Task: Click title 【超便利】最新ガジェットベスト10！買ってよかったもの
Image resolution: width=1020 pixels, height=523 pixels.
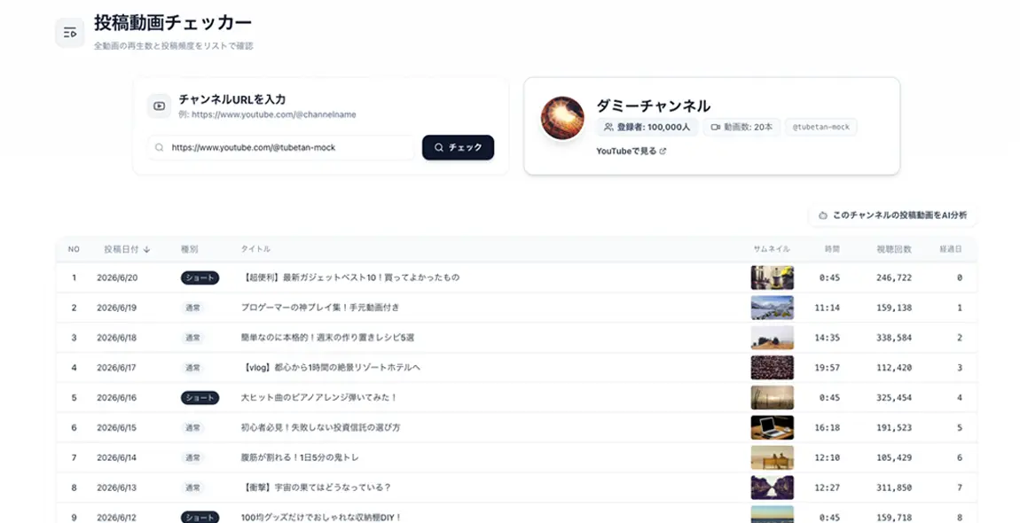Action: tap(350, 277)
